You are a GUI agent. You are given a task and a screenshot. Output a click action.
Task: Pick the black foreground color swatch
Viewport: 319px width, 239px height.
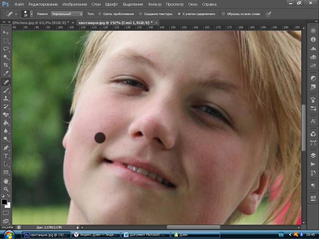4,202
